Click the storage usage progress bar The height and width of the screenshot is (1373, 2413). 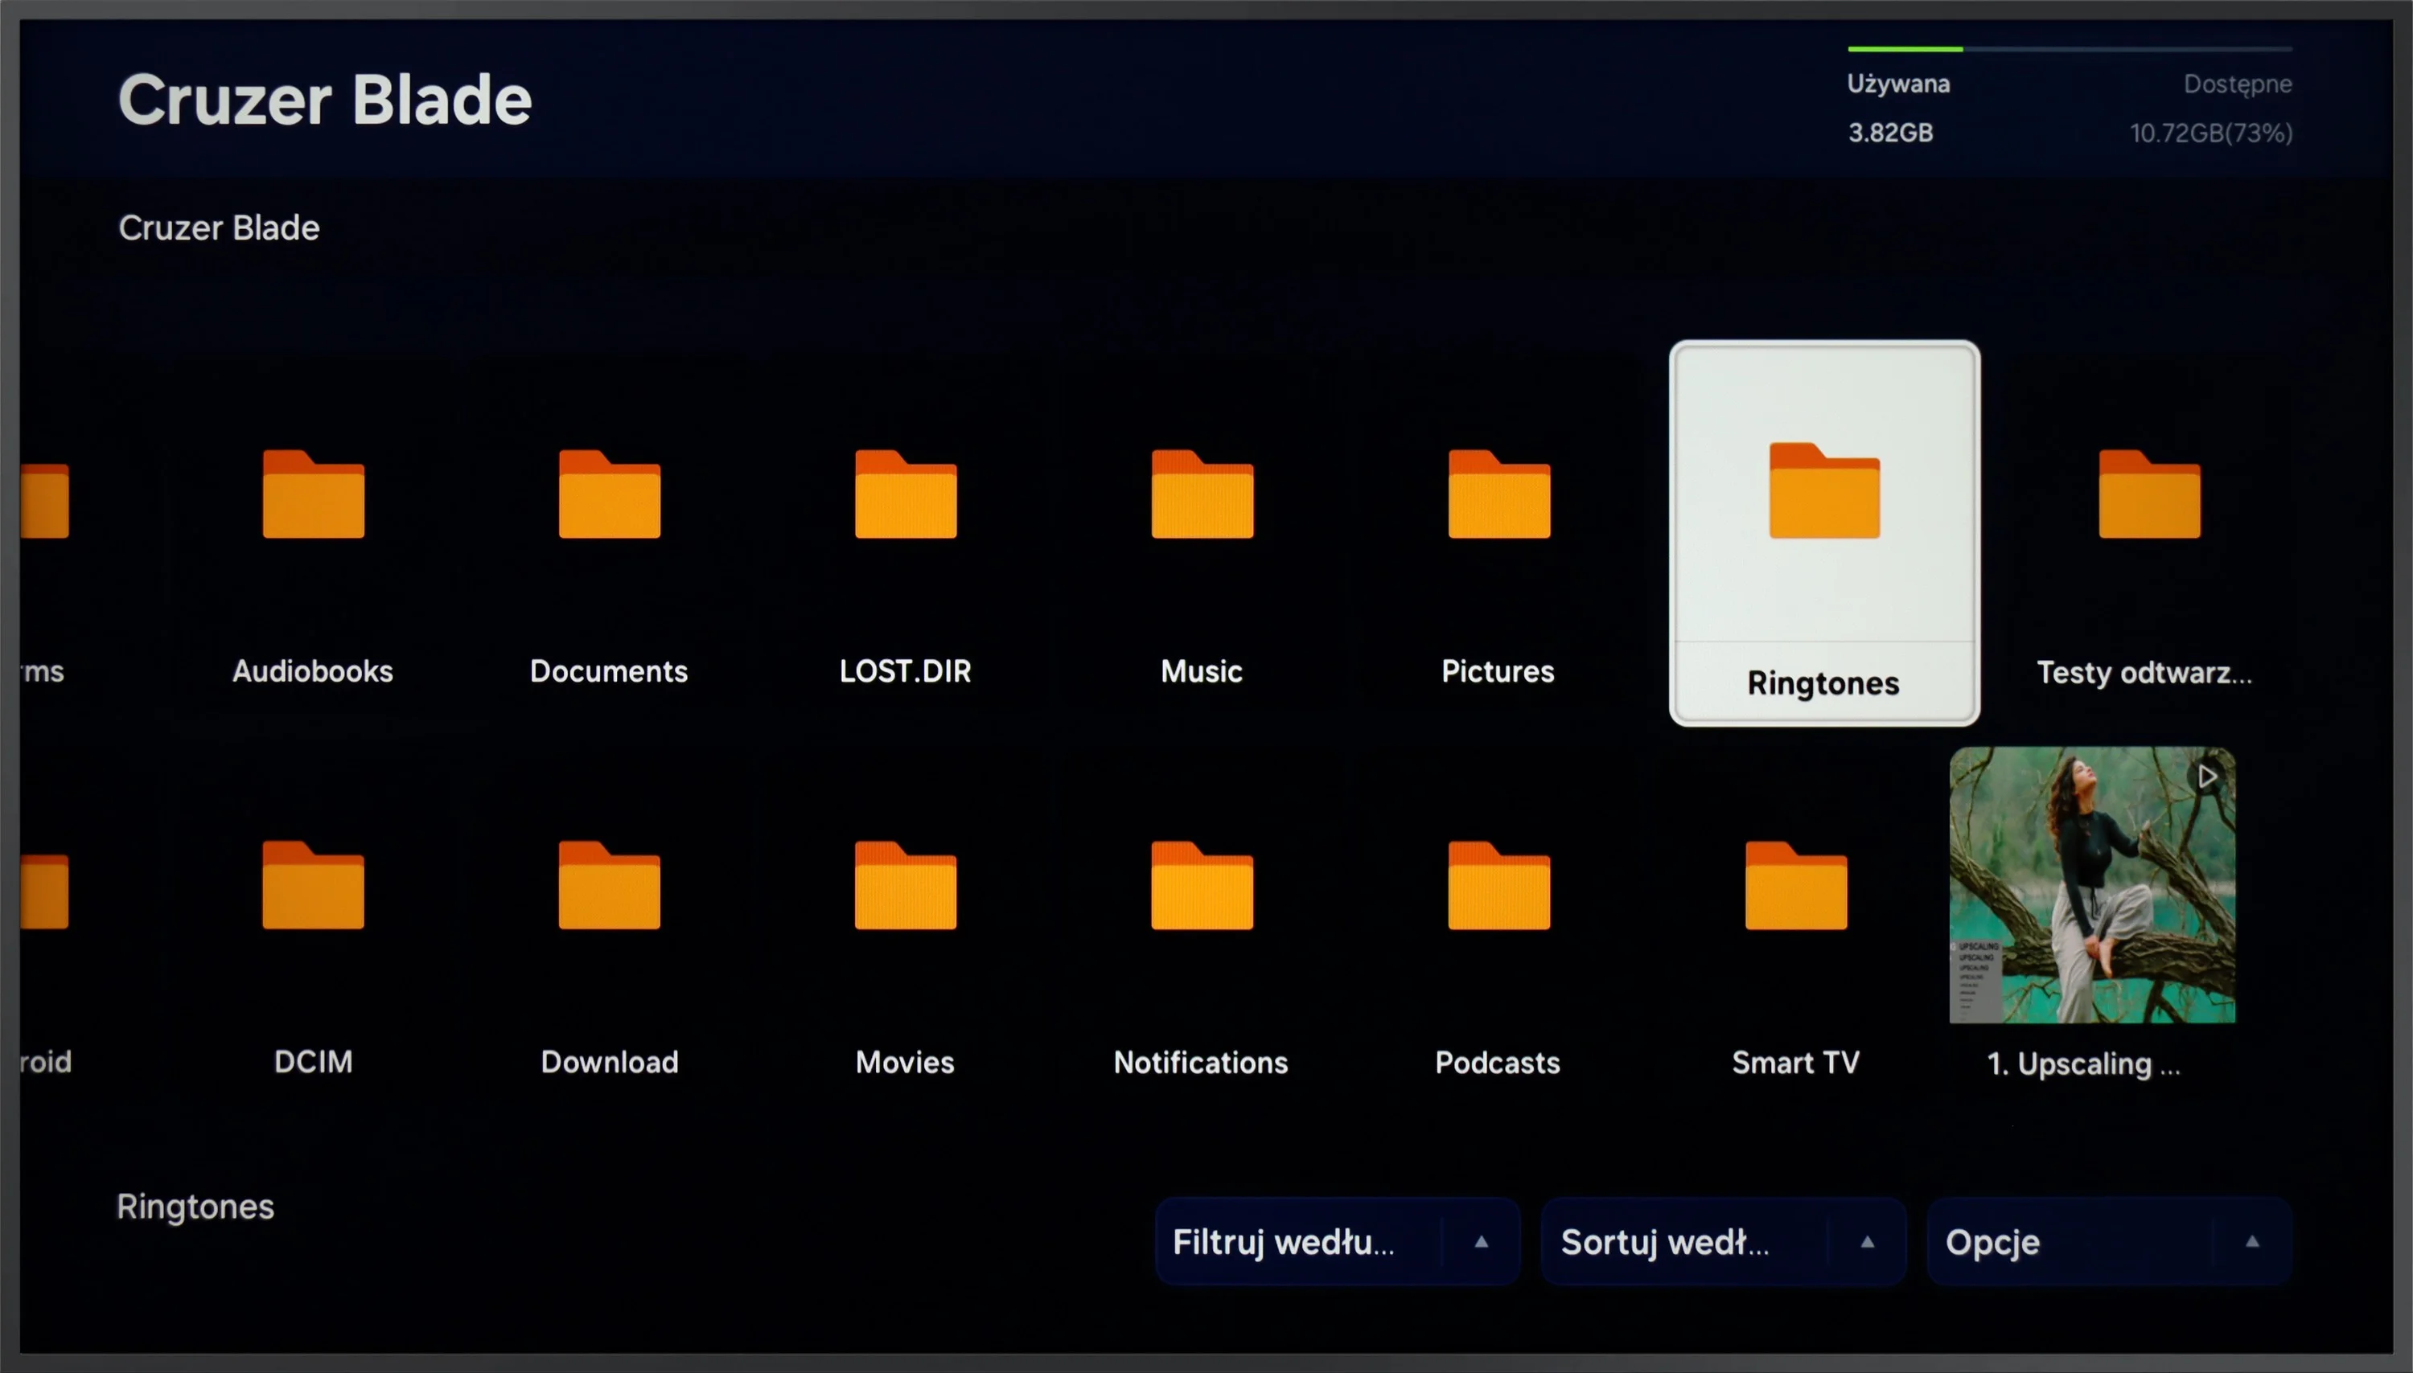coord(2070,48)
